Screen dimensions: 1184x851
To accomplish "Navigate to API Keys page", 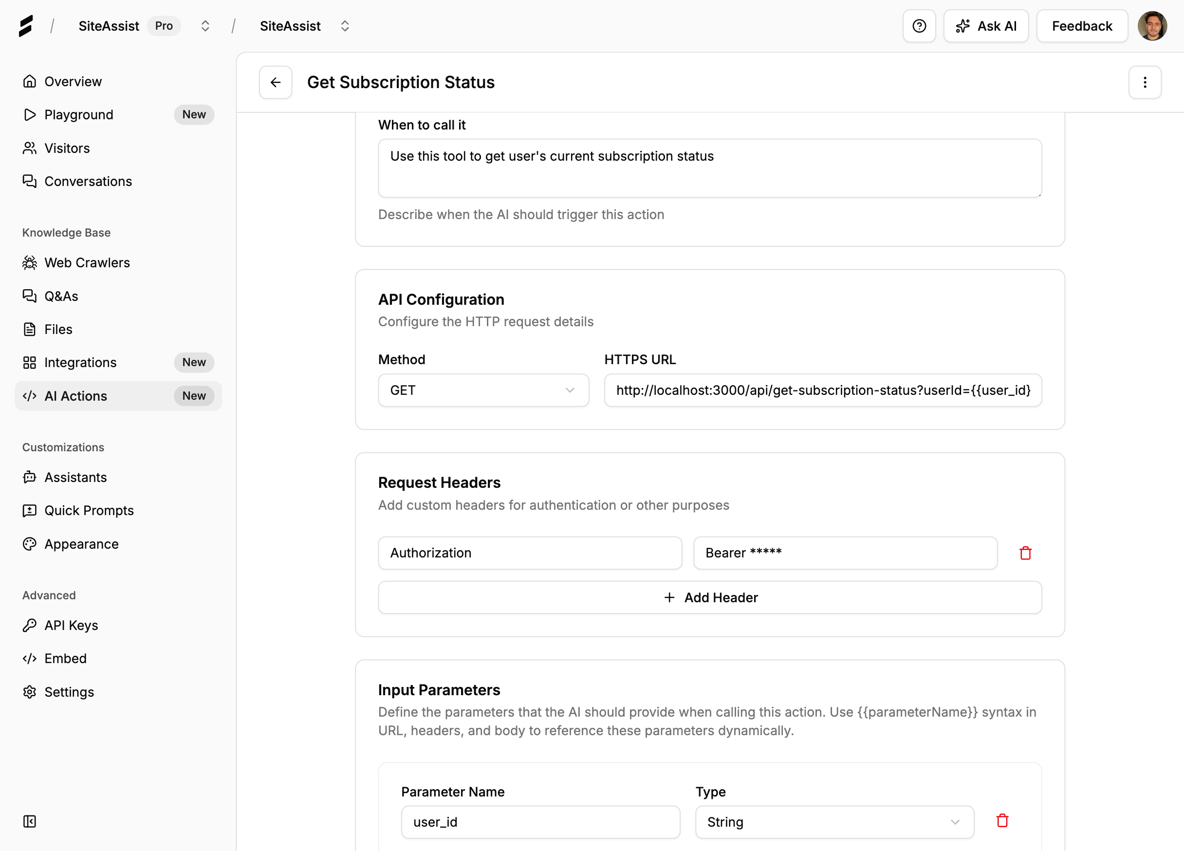I will point(71,626).
